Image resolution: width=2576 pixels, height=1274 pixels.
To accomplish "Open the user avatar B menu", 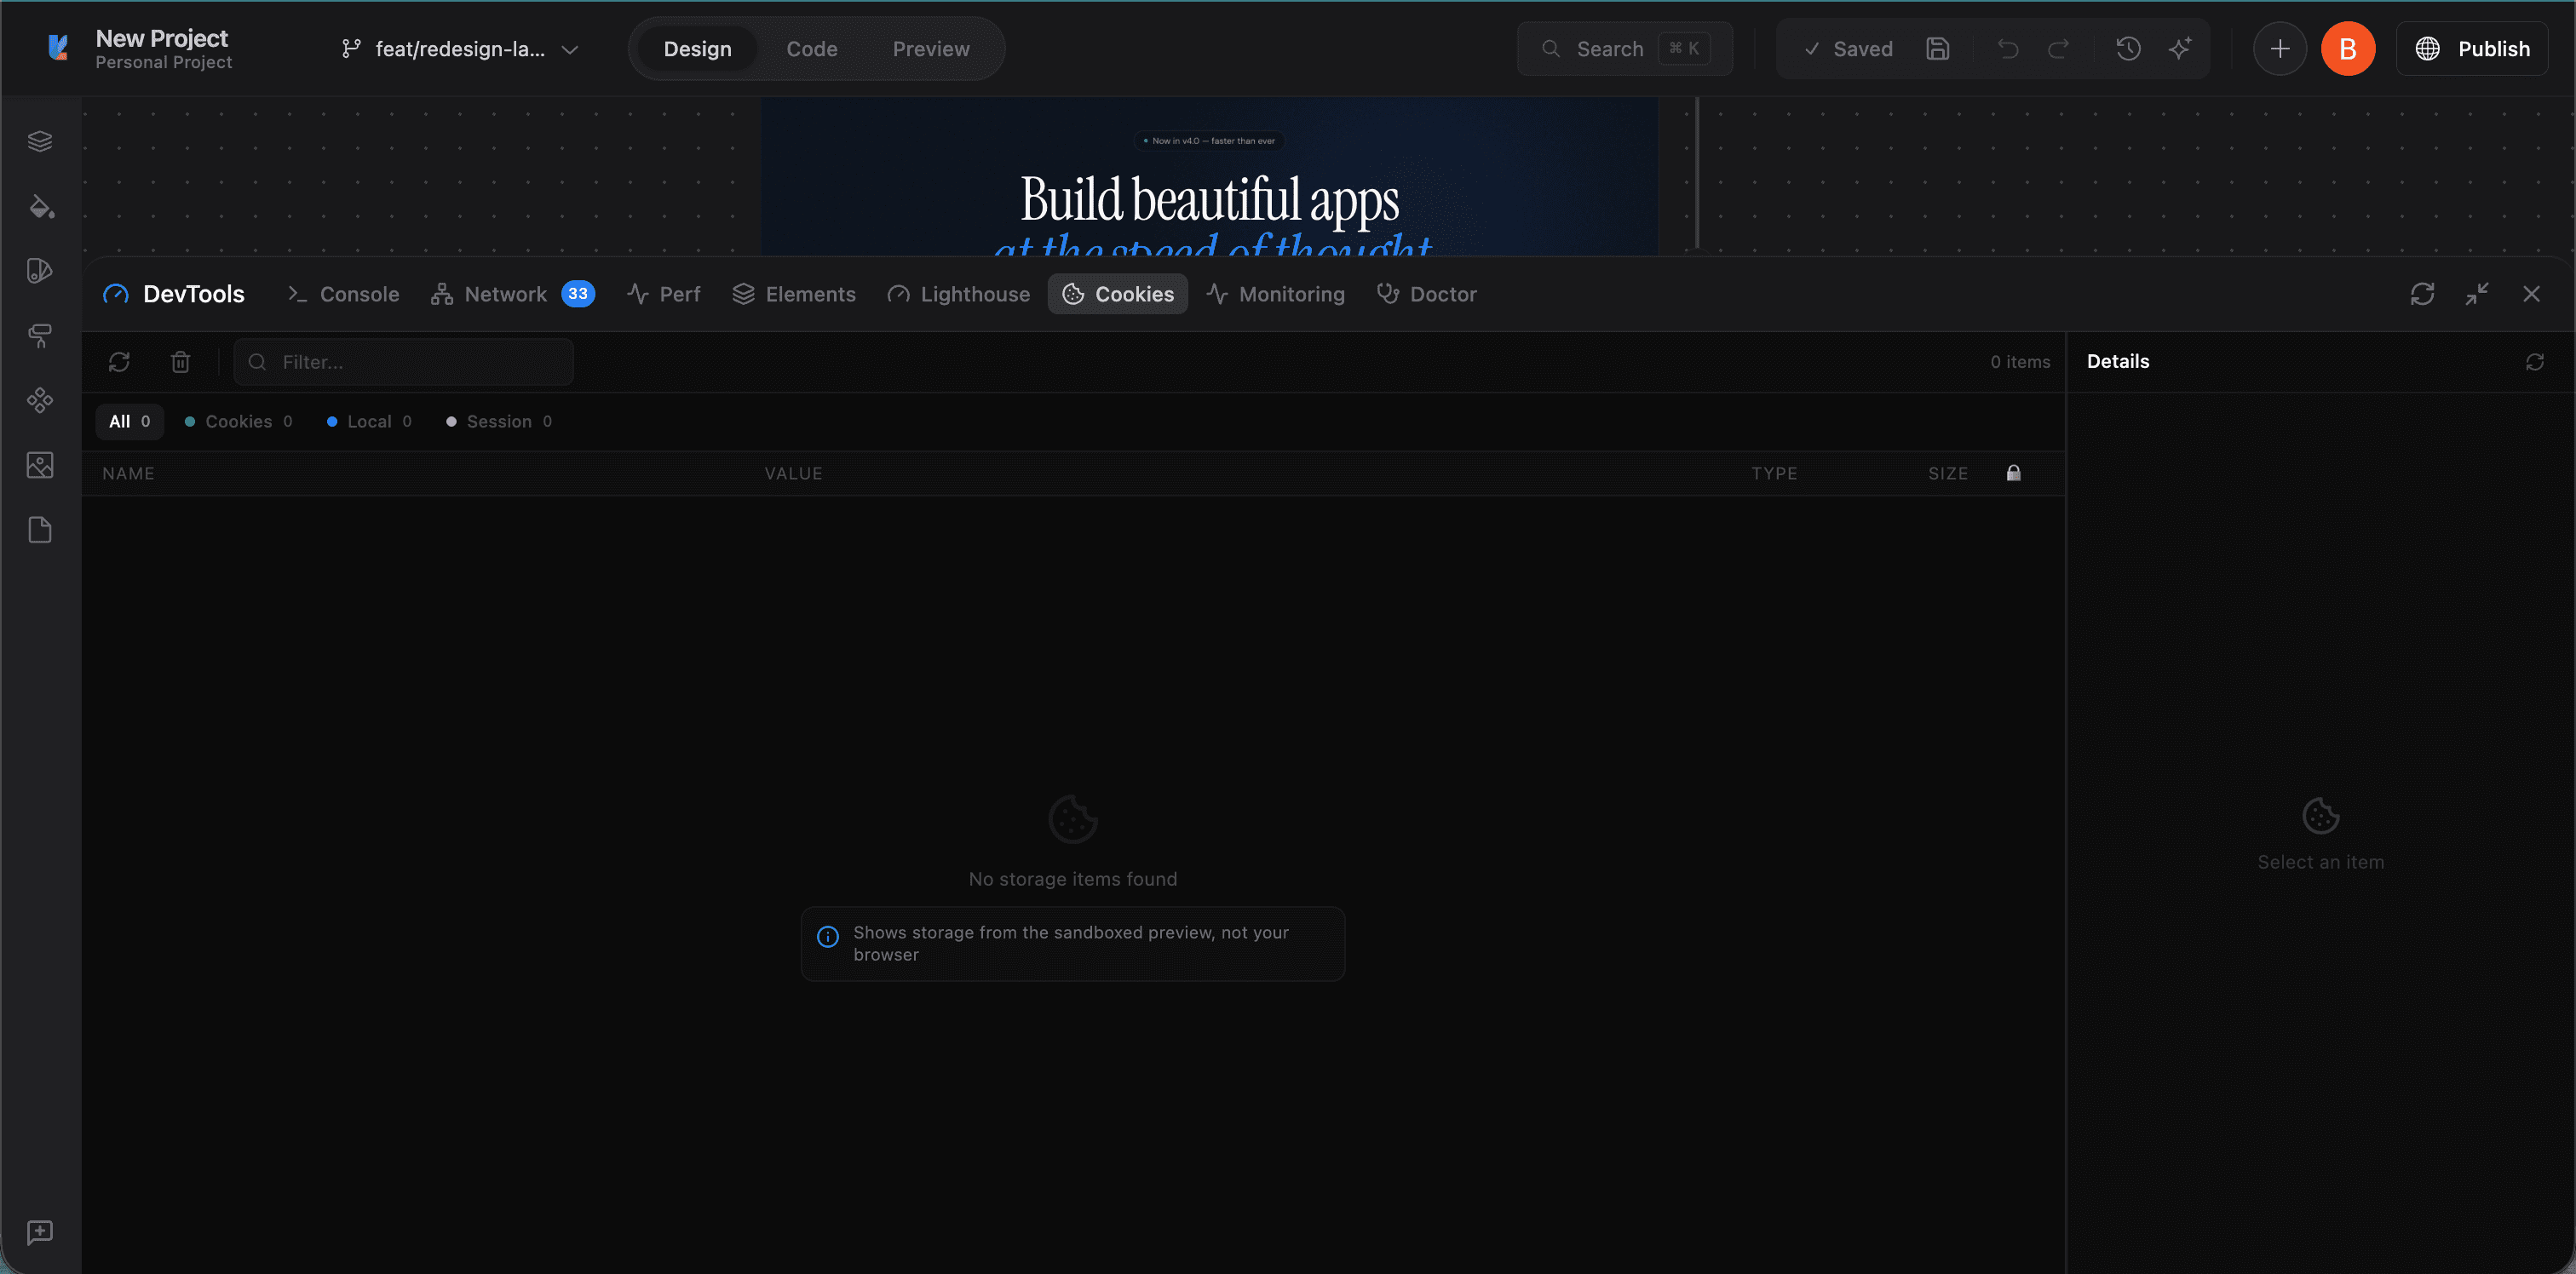I will (x=2347, y=48).
